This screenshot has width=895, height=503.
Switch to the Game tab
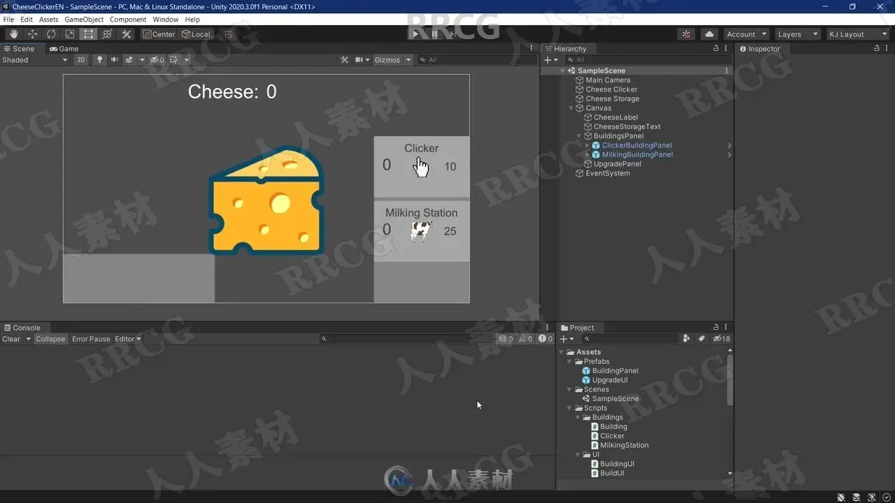pos(64,49)
